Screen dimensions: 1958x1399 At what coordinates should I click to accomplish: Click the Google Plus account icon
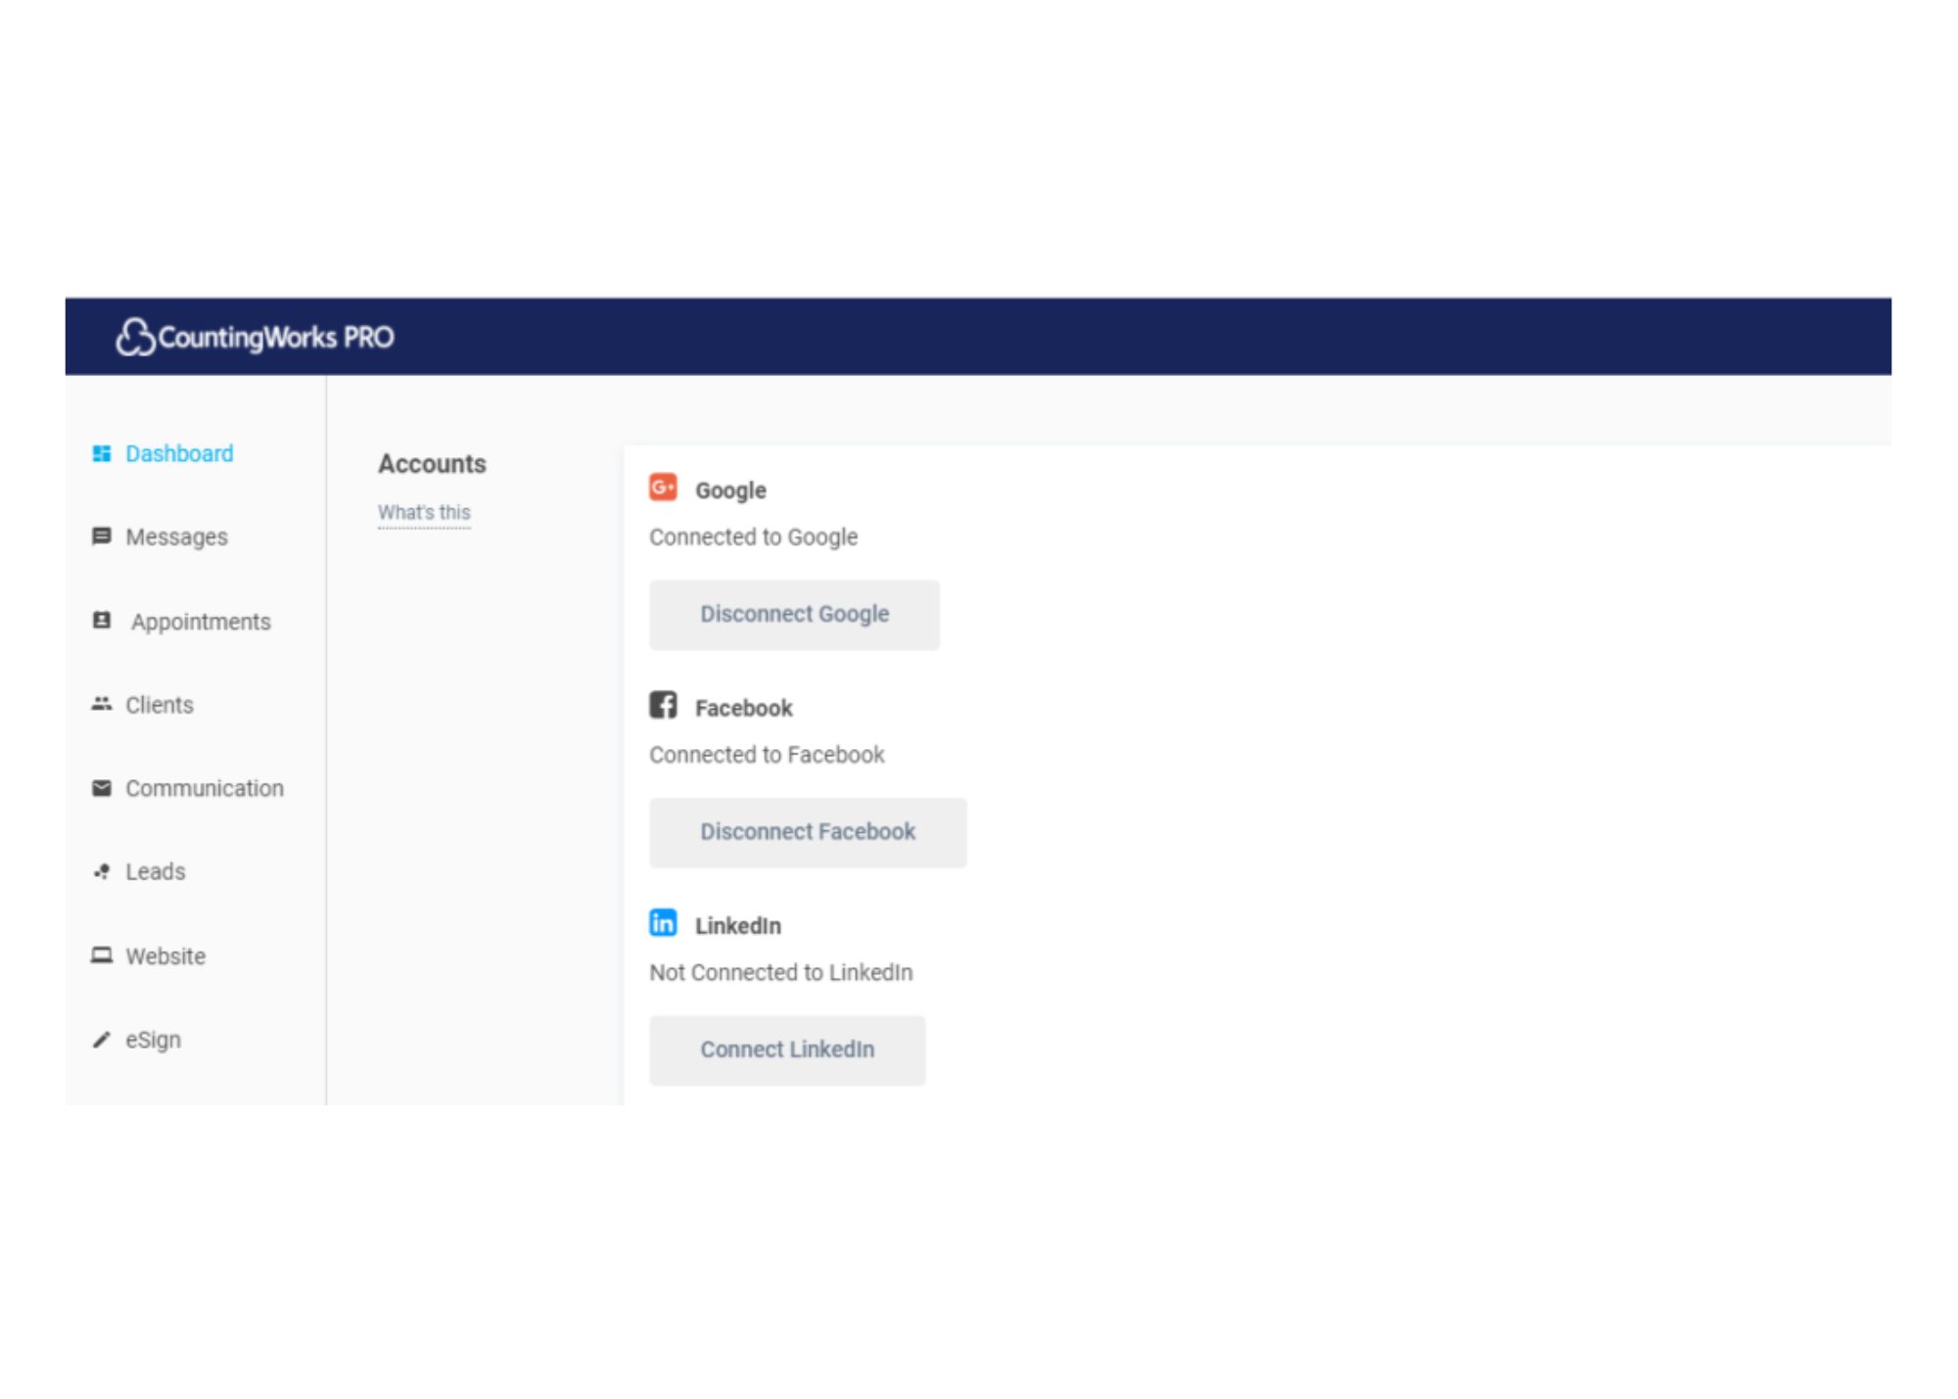[663, 488]
